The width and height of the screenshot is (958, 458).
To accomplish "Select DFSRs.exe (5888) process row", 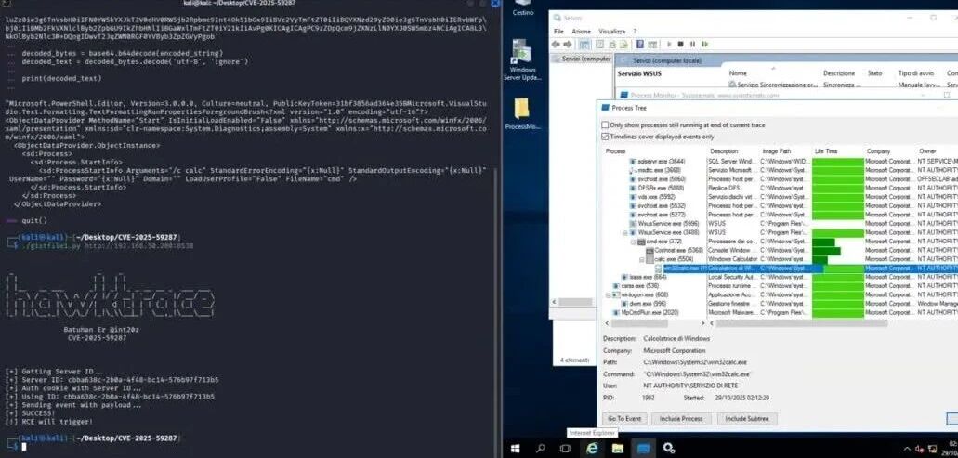I will point(661,188).
